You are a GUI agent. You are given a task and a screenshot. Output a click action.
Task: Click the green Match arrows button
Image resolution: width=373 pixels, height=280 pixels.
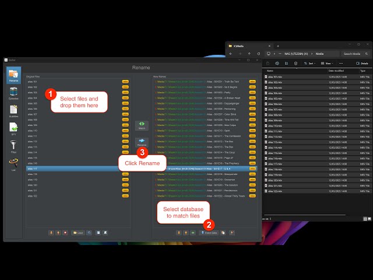click(x=142, y=125)
